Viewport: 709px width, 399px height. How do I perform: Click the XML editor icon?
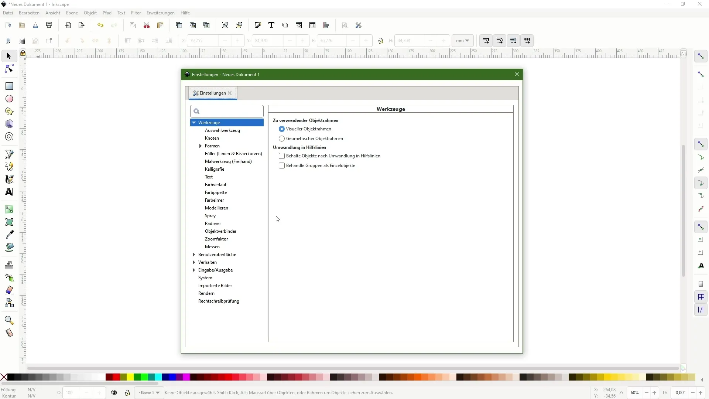pos(299,25)
